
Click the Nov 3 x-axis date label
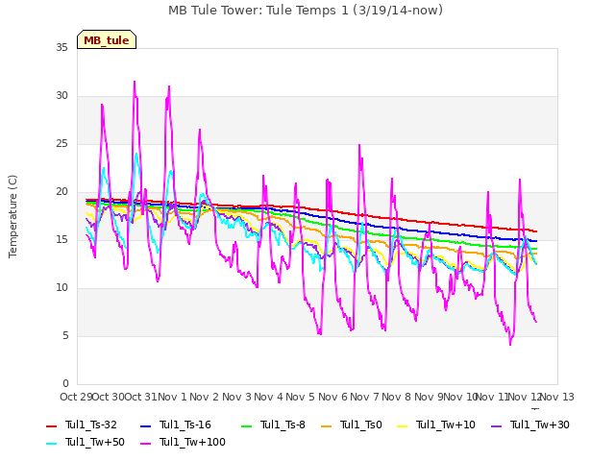tap(236, 397)
